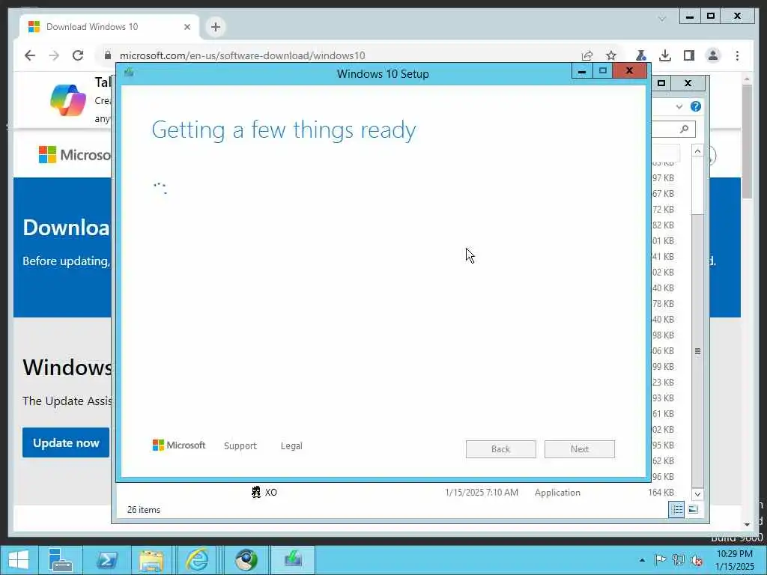Image resolution: width=767 pixels, height=575 pixels.
Task: Open Chrome three-dot menu
Action: 737,55
